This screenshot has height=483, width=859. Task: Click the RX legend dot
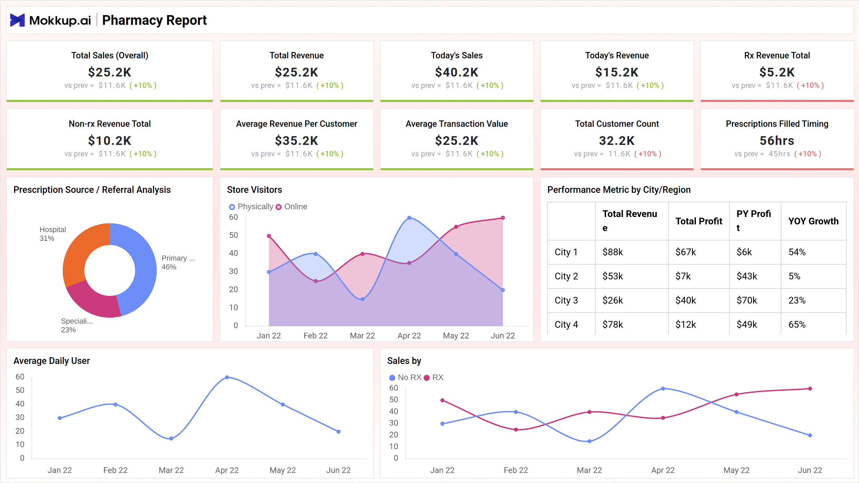[x=427, y=378]
